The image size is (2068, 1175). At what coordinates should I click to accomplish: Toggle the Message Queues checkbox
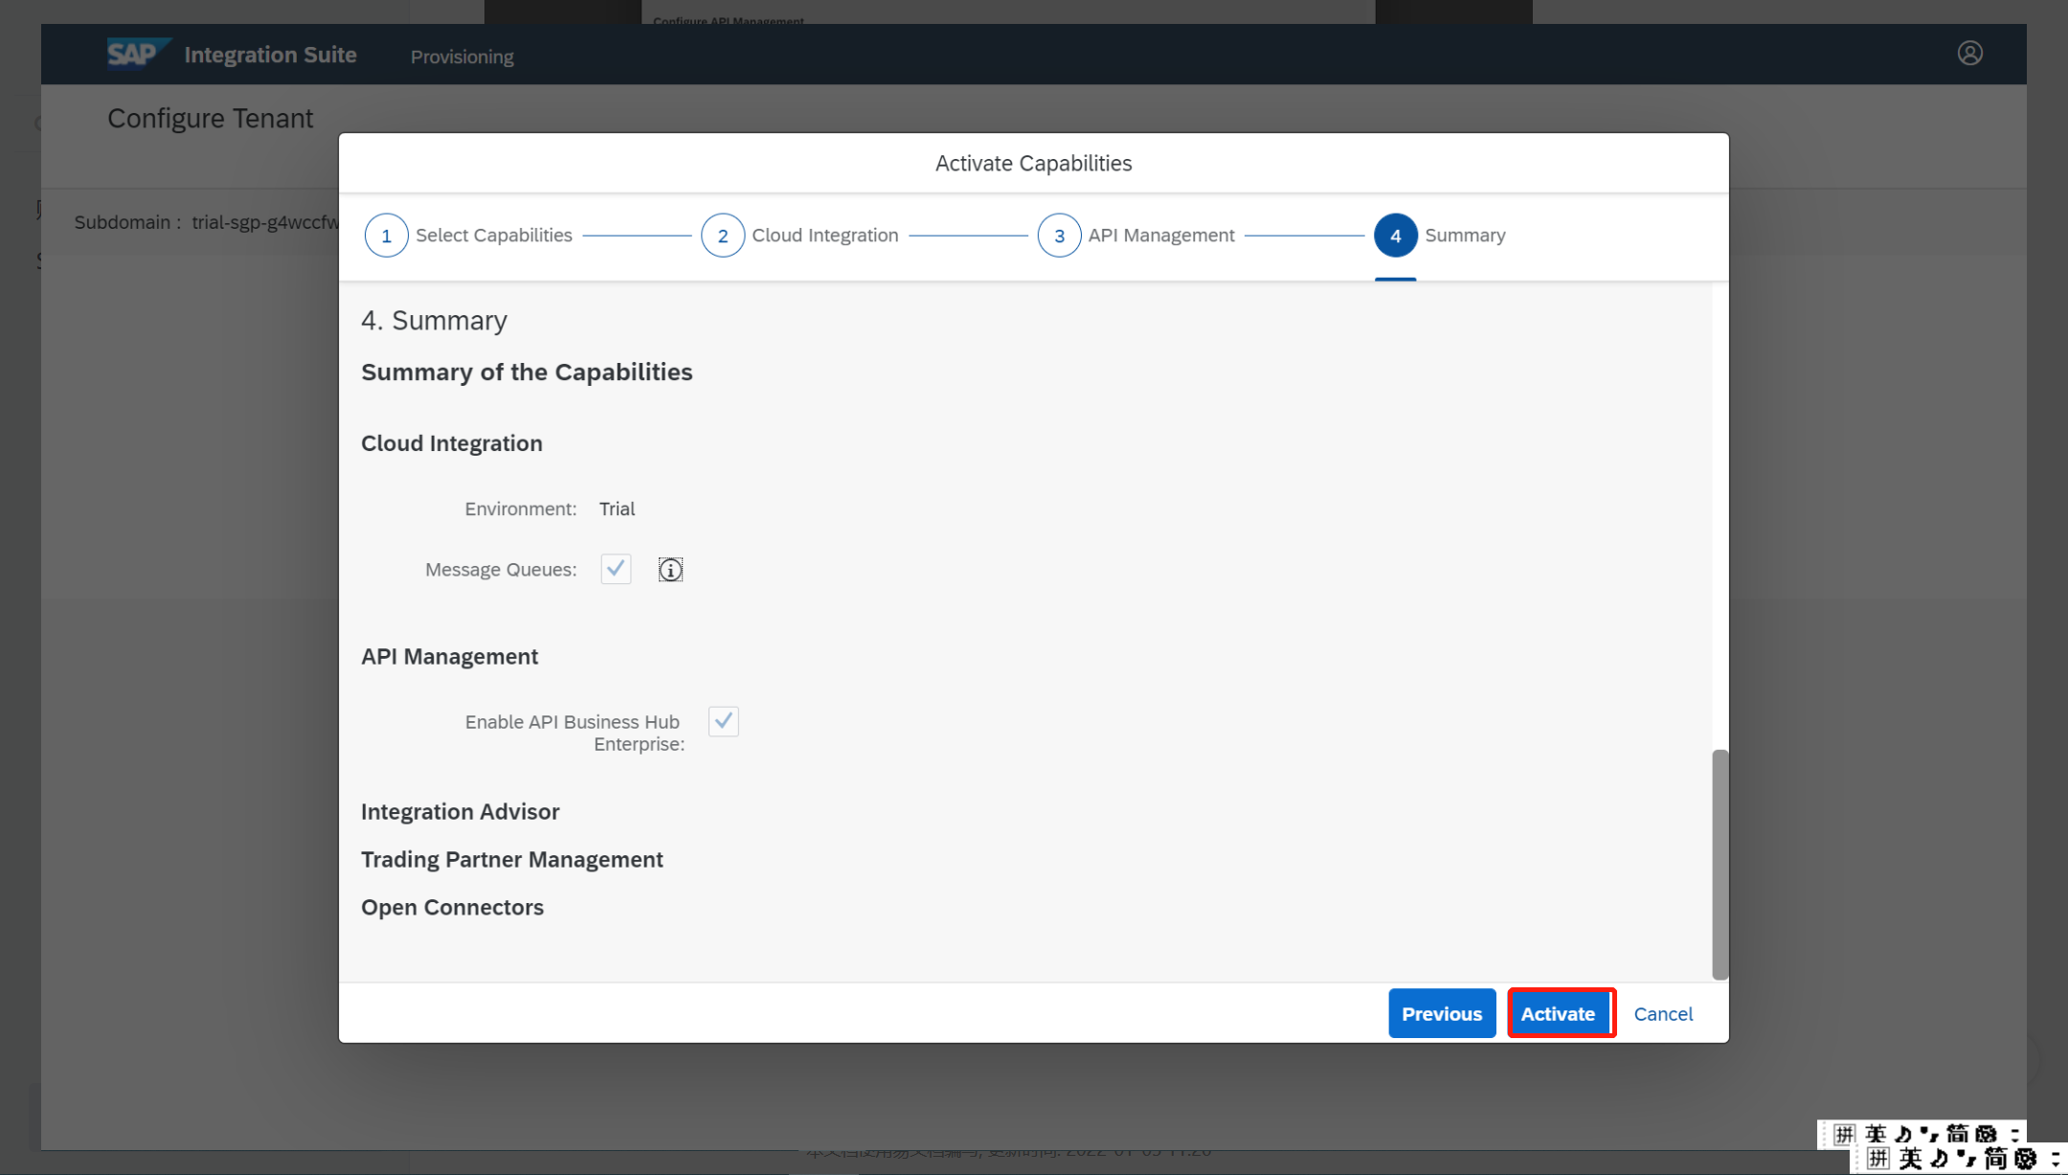coord(616,569)
